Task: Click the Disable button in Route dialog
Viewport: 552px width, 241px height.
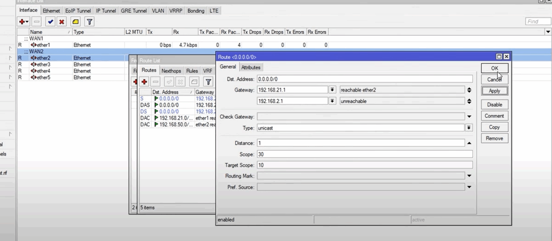Action: (494, 105)
